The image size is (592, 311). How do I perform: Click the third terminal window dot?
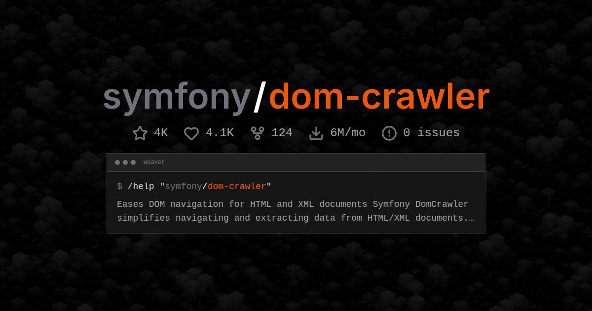133,162
